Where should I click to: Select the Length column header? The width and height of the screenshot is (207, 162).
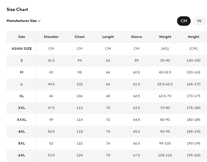pyautogui.click(x=108, y=37)
